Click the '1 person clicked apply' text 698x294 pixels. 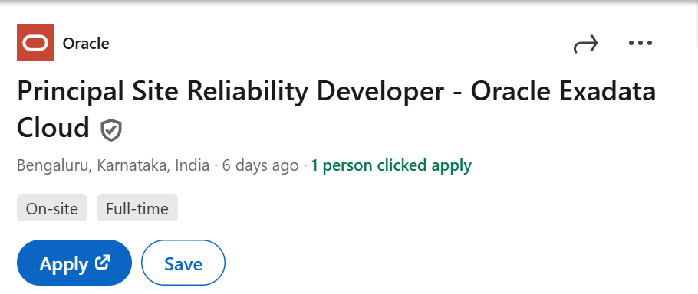click(391, 165)
